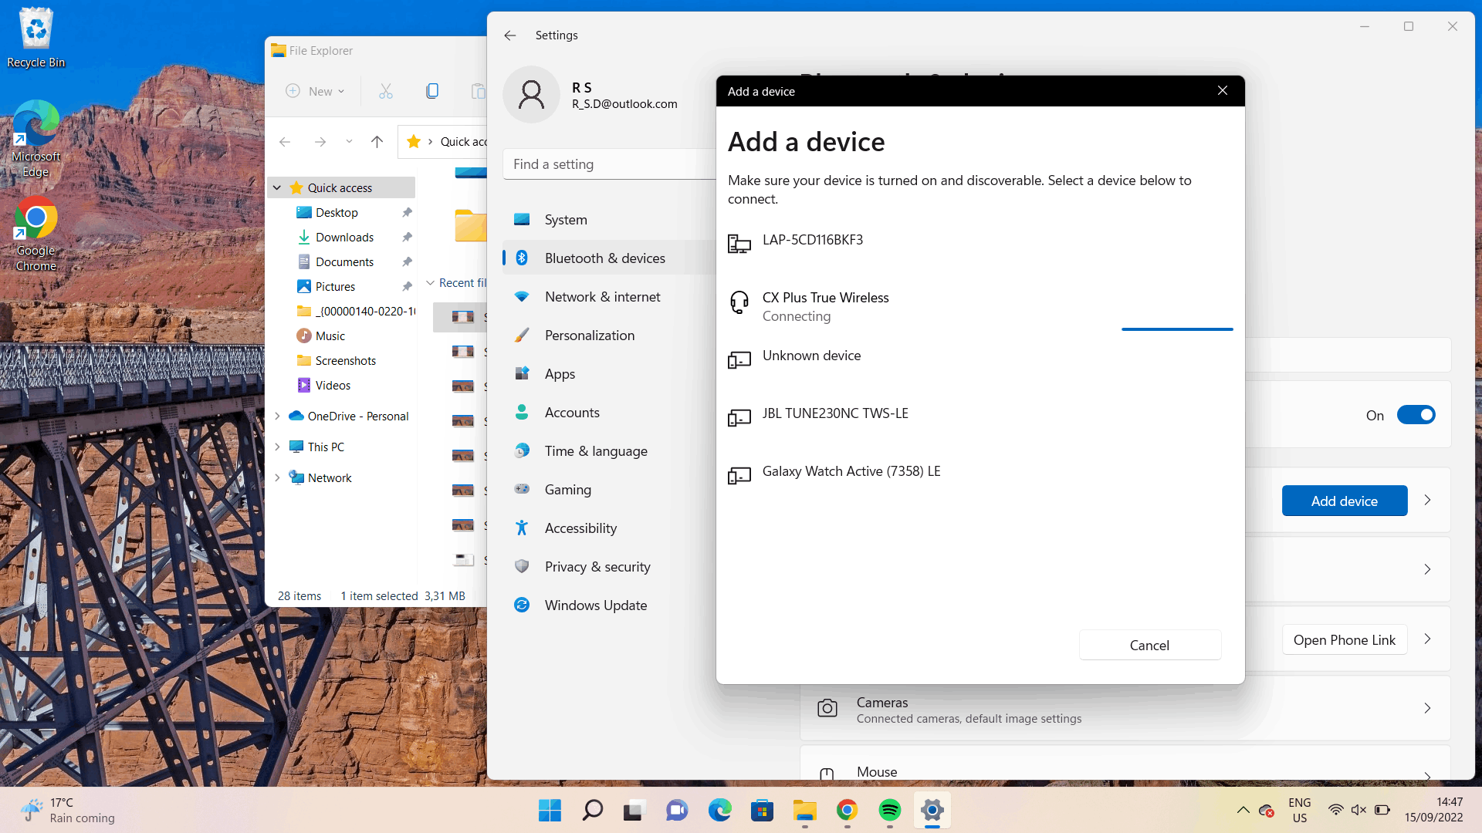
Task: Open Accounts settings category
Action: [610, 413]
